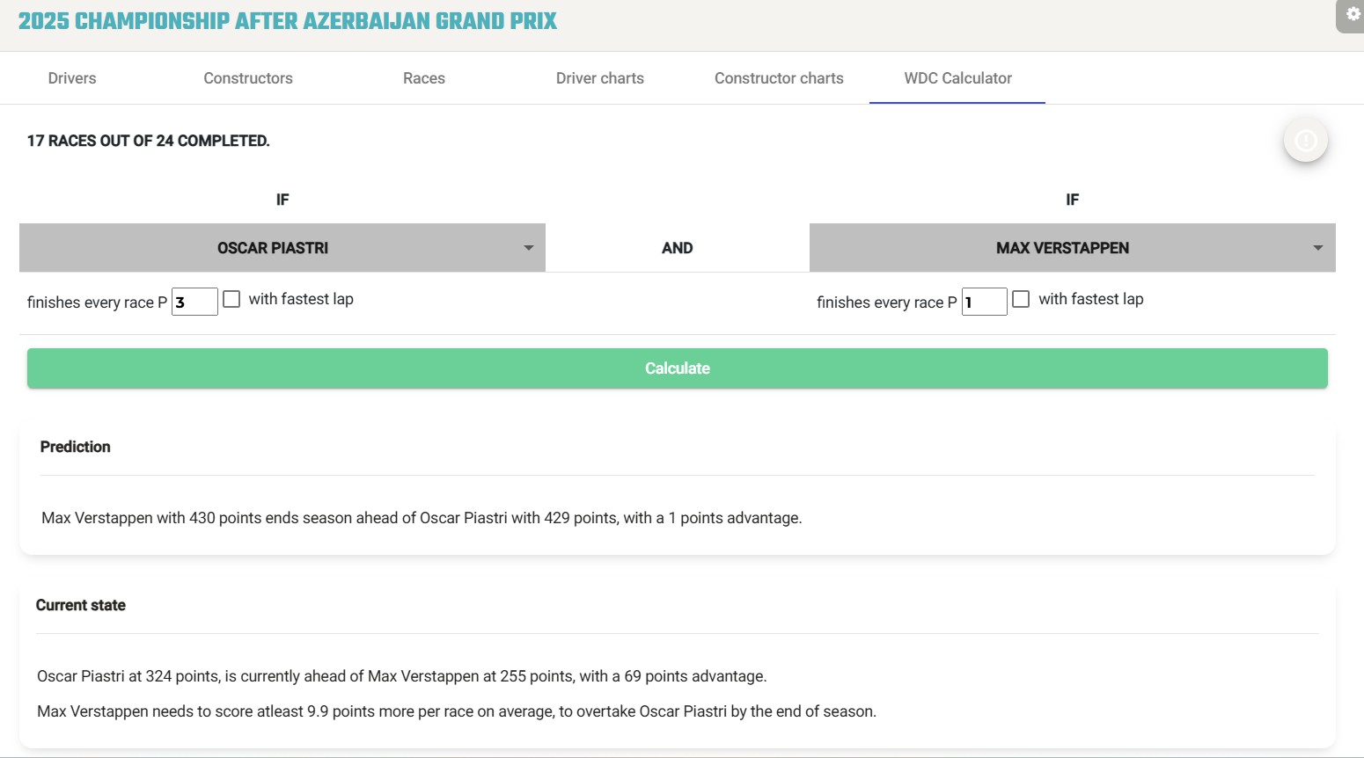Click Piastri's finishing position input field
The width and height of the screenshot is (1364, 758).
click(x=194, y=302)
